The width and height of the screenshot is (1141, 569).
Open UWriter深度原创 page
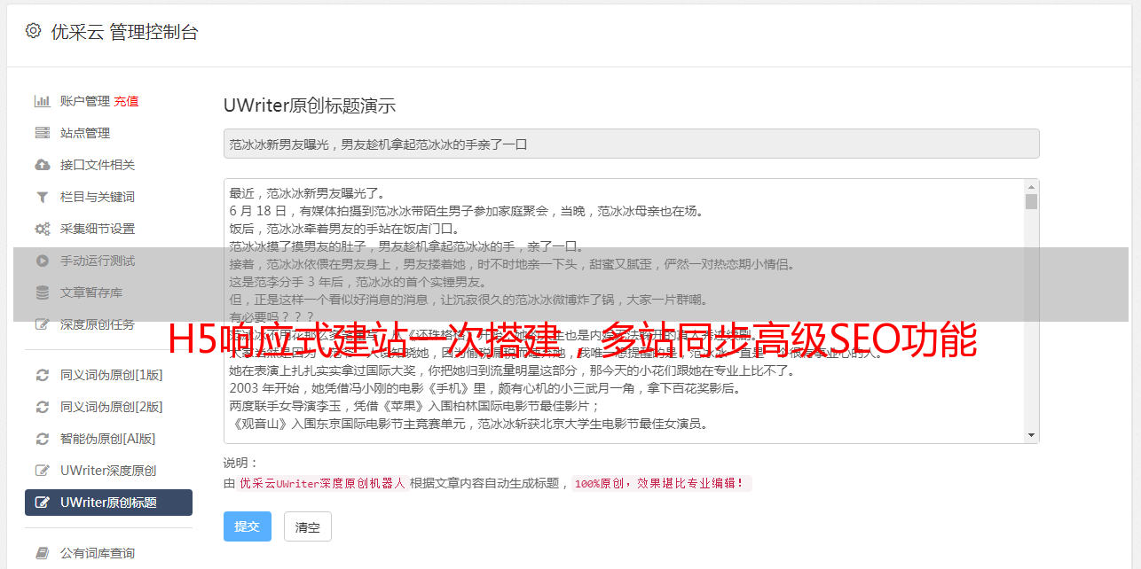click(108, 471)
